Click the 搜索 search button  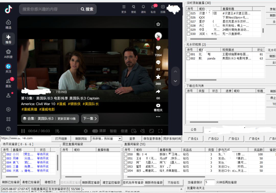(x=87, y=9)
